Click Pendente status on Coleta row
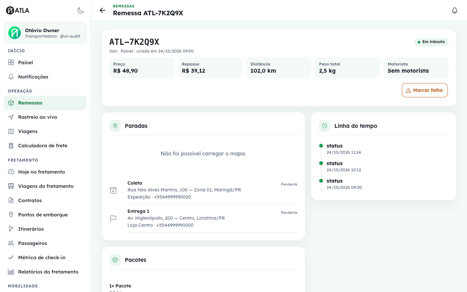Image resolution: width=467 pixels, height=292 pixels. click(289, 184)
